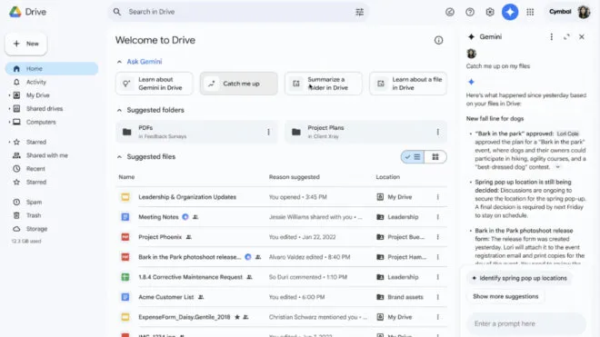The width and height of the screenshot is (600, 337).
Task: Close the Gemini side panel
Action: click(582, 36)
